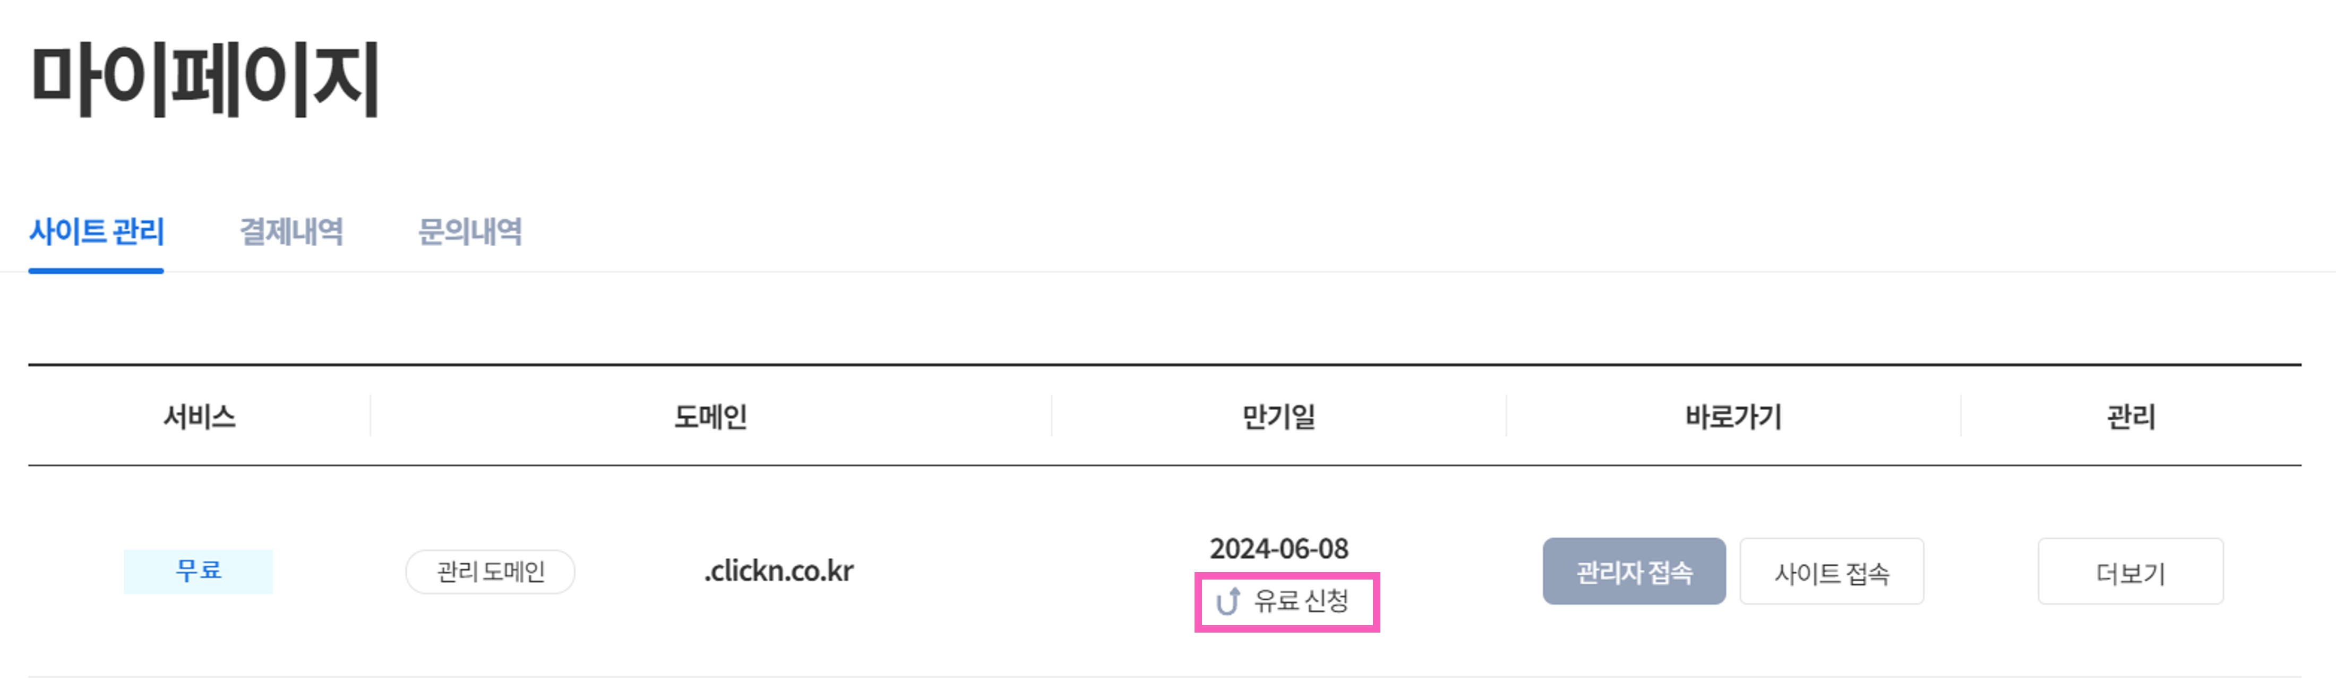Screen dimensions: 2336x700
Task: Expand the 더보기 management options
Action: pos(2130,572)
